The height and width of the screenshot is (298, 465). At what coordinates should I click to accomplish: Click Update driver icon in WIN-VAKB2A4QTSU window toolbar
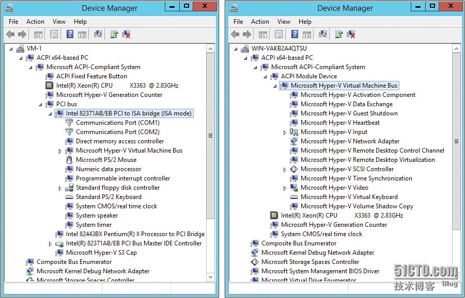pos(338,35)
